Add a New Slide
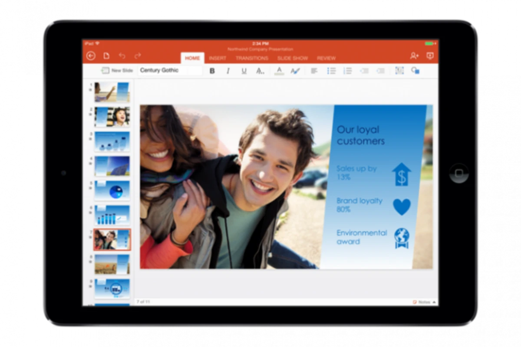Screen dimensions: 521x347 pos(117,70)
